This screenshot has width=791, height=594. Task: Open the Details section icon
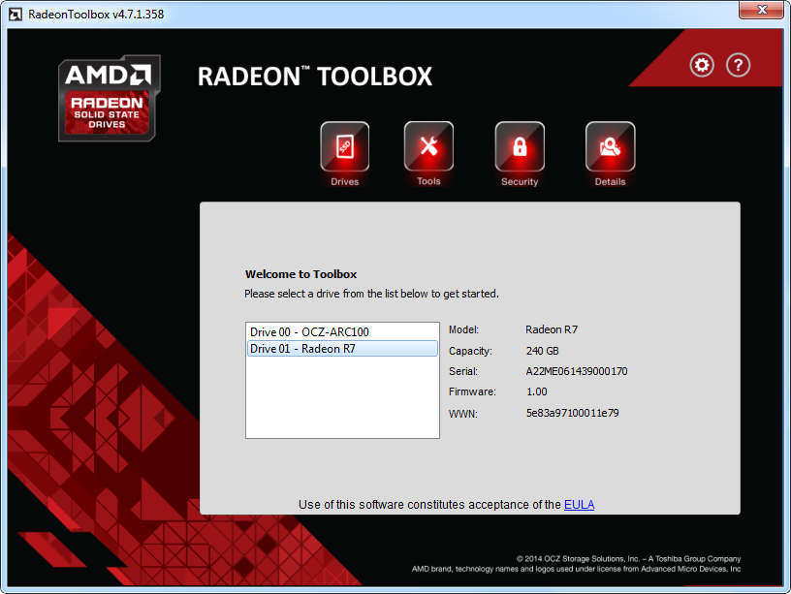[x=611, y=146]
